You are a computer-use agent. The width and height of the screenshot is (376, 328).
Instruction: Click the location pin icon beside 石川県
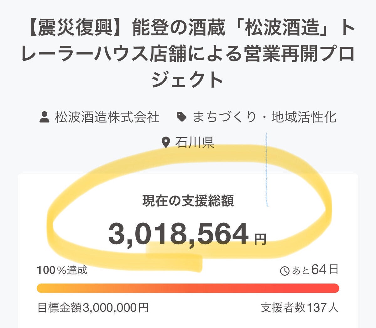(165, 143)
